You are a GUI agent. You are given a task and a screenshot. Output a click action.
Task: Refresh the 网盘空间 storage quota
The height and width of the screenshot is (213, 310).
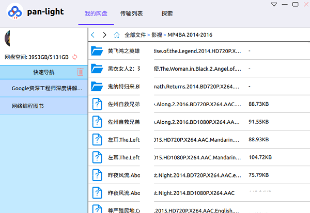75,57
